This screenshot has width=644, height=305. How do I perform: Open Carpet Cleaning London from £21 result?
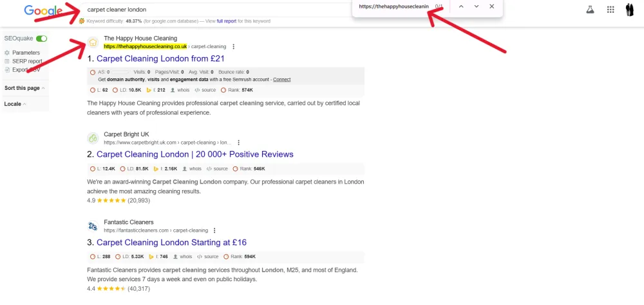160,58
